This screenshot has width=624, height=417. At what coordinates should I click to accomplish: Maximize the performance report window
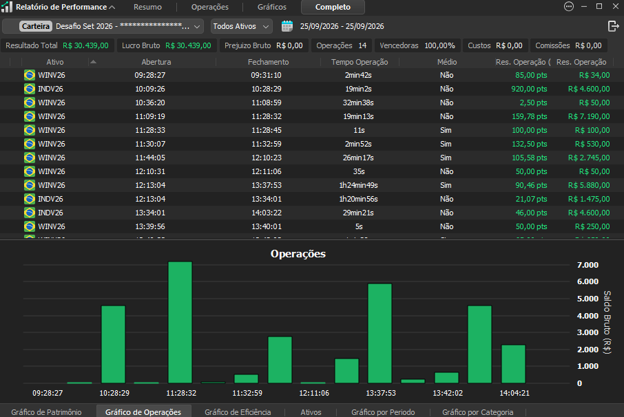pos(599,6)
